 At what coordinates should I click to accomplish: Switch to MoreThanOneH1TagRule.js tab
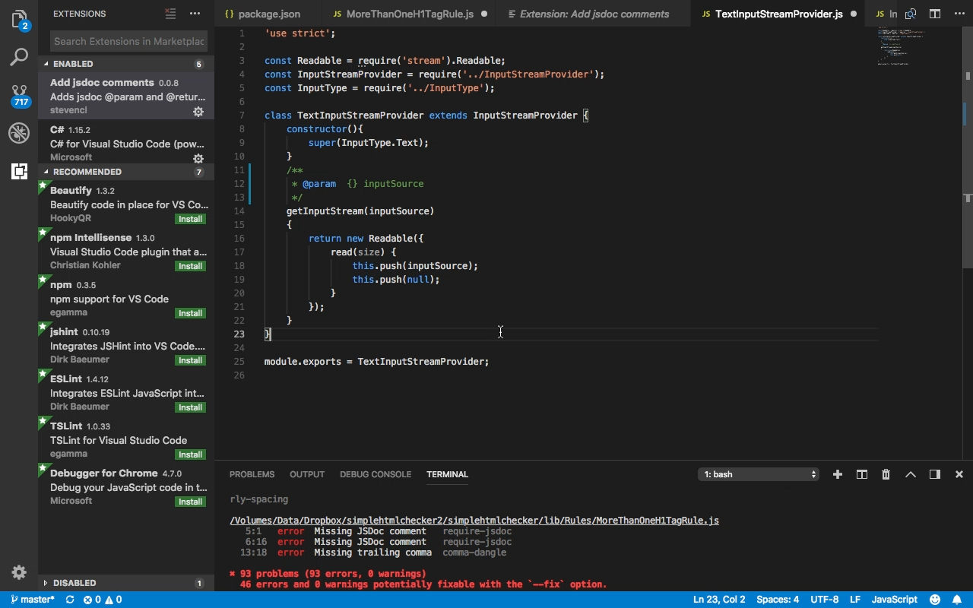pos(410,14)
